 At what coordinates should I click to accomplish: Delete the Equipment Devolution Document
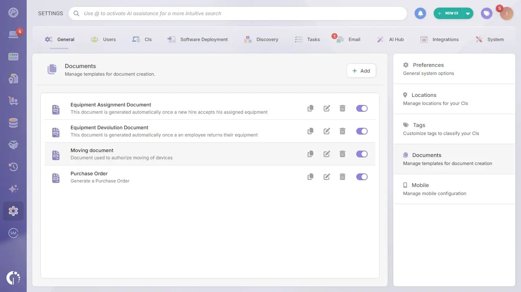(x=343, y=131)
